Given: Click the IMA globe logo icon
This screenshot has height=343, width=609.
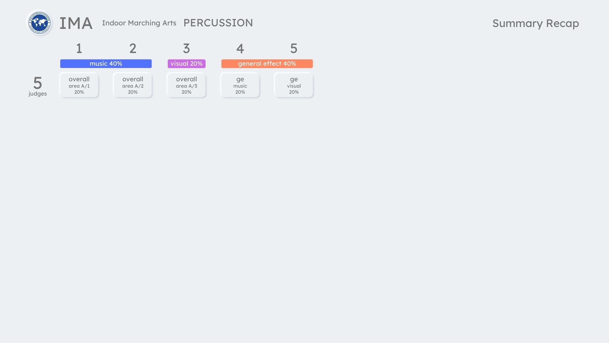Looking at the screenshot, I should [x=40, y=23].
